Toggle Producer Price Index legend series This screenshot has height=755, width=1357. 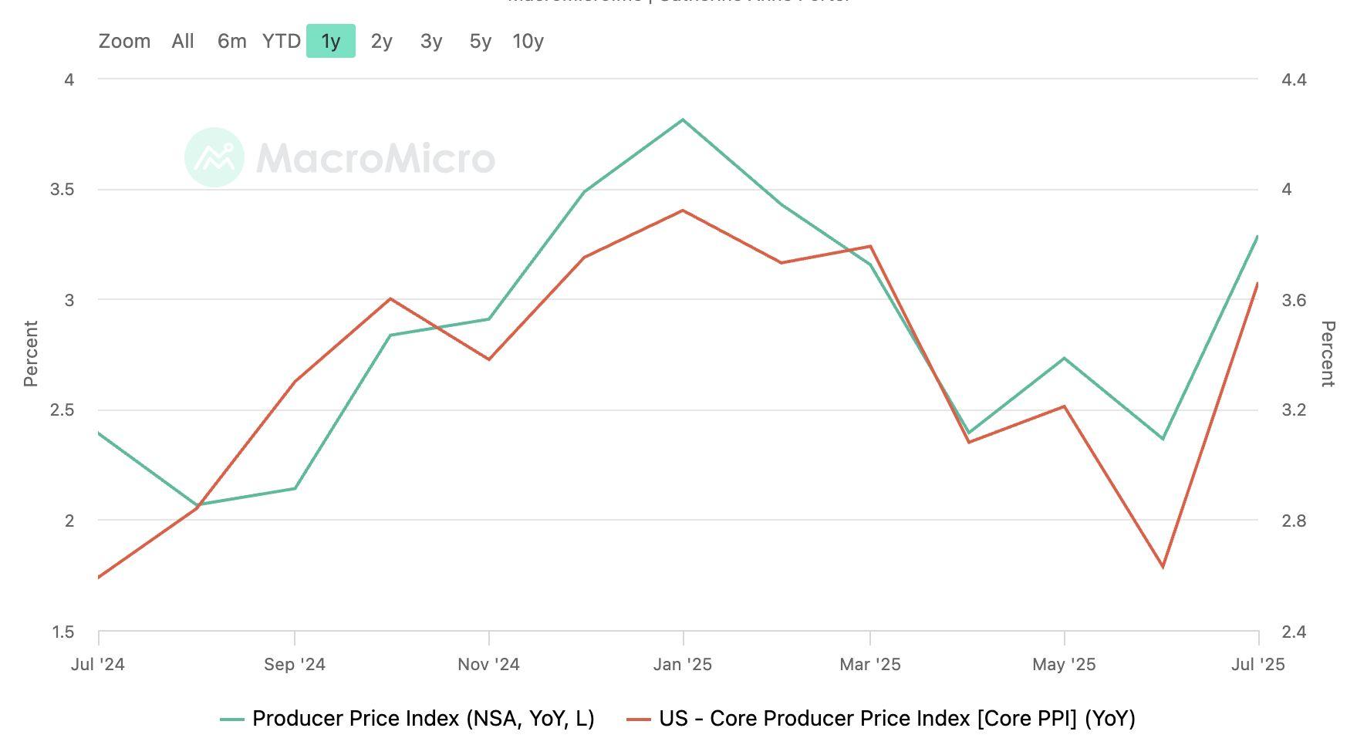pyautogui.click(x=423, y=719)
